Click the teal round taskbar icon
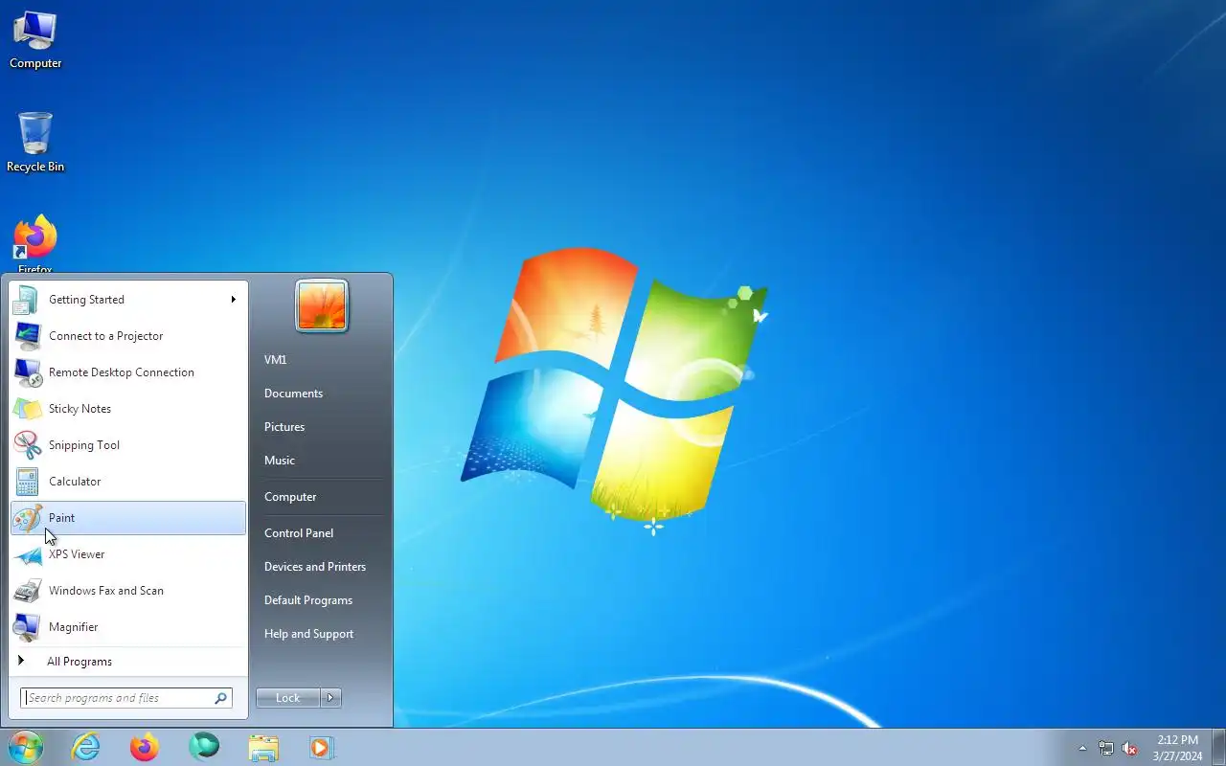 click(x=204, y=746)
